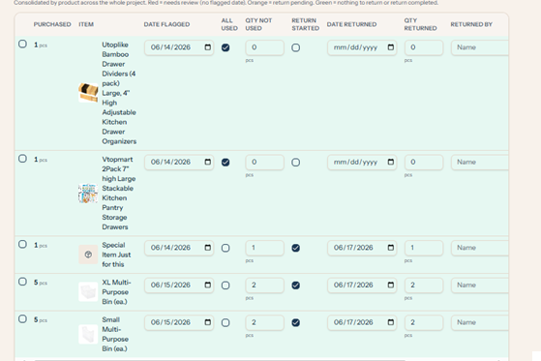This screenshot has height=361, width=541.
Task: Edit Qty Not Used for Vtopmart Stackable Drawers
Action: [x=264, y=162]
